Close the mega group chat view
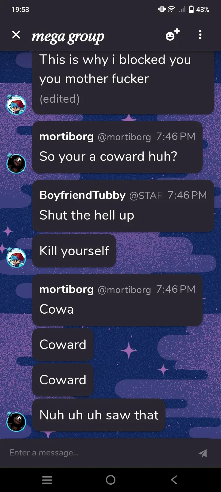Image resolution: width=221 pixels, height=492 pixels. [x=16, y=35]
